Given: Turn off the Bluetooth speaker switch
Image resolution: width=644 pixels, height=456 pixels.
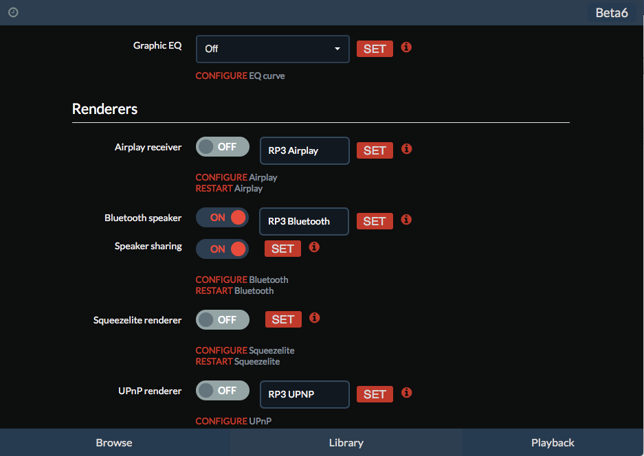Looking at the screenshot, I should [222, 218].
